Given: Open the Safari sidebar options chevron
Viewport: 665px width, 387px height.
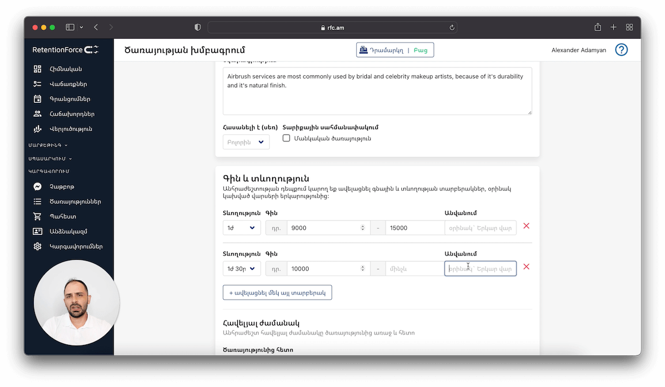Looking at the screenshot, I should [x=81, y=27].
